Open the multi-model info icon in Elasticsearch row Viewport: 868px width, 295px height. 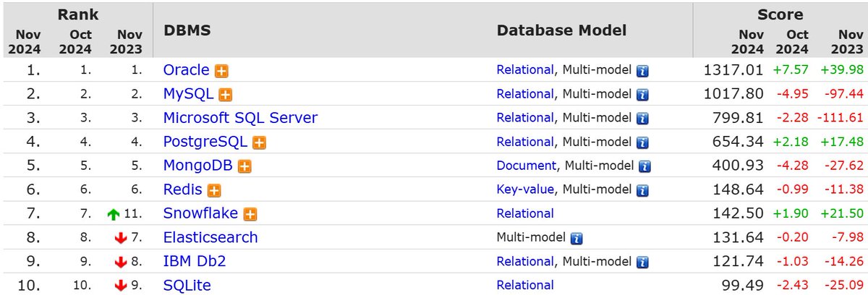[x=576, y=239]
